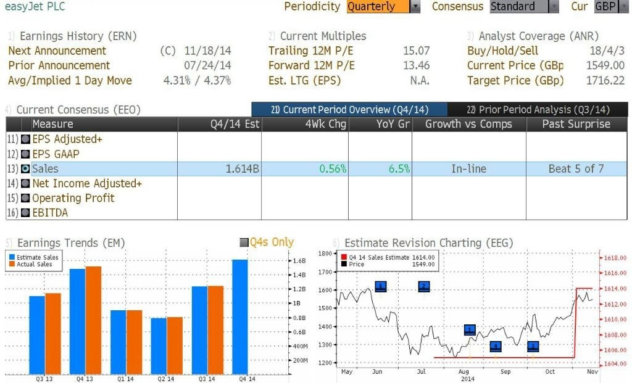The height and width of the screenshot is (383, 632).
Task: Click the Avg/Implied 1 Day Move label
Action: pyautogui.click(x=70, y=81)
